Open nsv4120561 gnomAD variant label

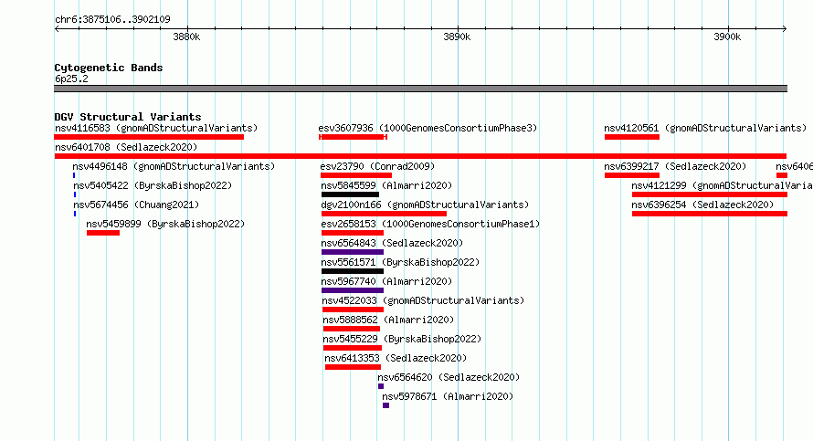(x=705, y=128)
